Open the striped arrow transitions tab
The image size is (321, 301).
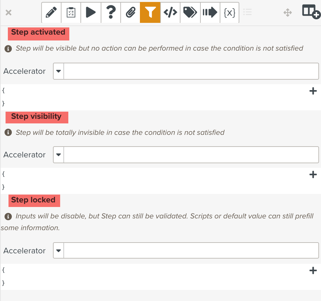point(210,13)
